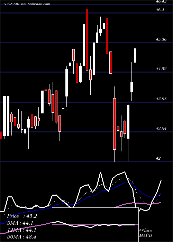Click the Price : 45.2 readout
This screenshot has width=173, height=242.
[22, 216]
